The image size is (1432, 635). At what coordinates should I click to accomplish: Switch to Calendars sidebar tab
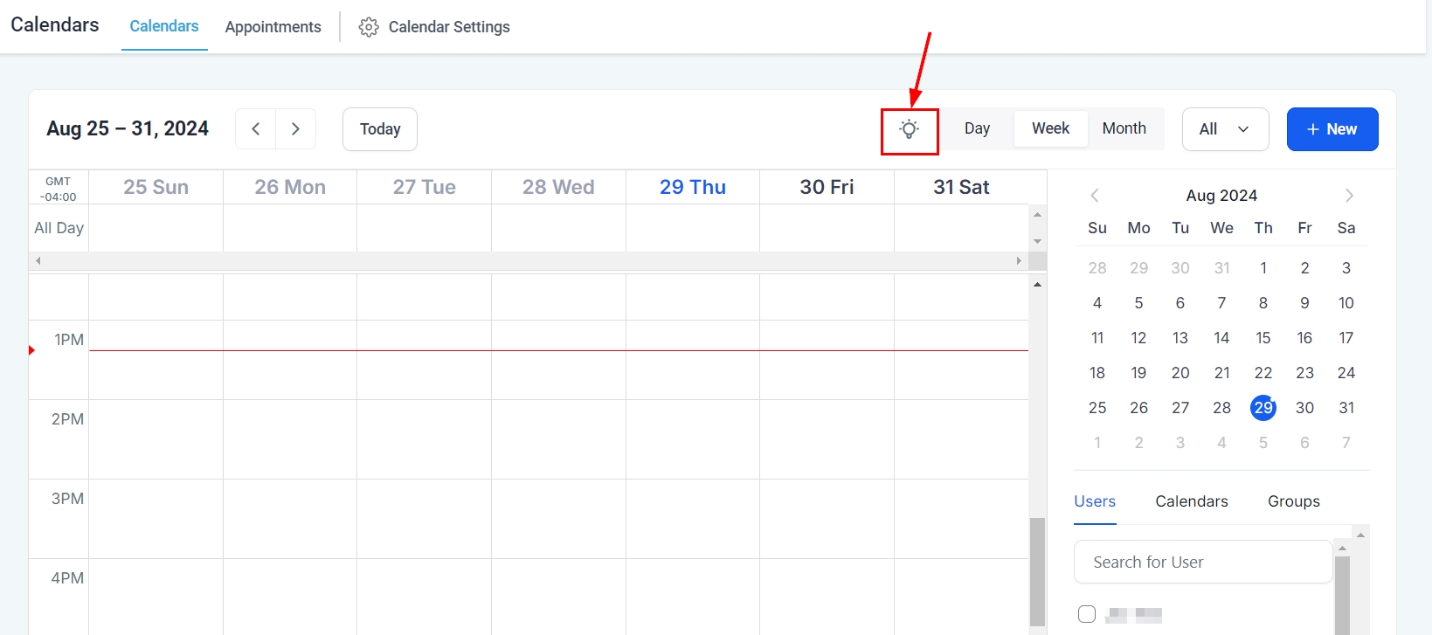(1191, 501)
